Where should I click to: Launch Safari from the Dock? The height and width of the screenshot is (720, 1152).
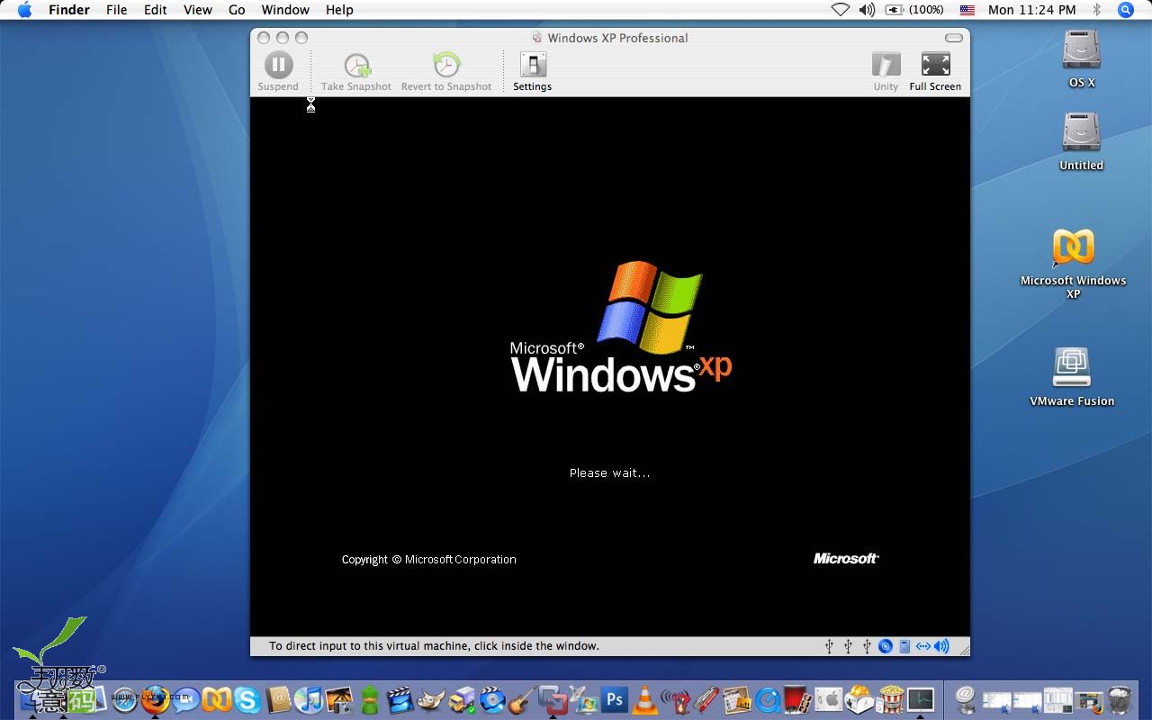tap(124, 700)
